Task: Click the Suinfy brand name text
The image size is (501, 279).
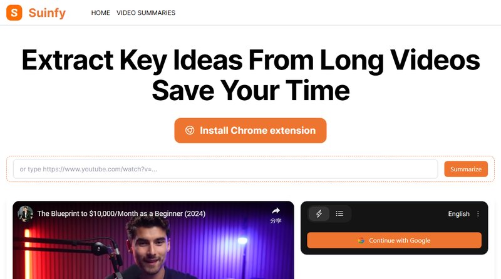Action: tap(47, 13)
